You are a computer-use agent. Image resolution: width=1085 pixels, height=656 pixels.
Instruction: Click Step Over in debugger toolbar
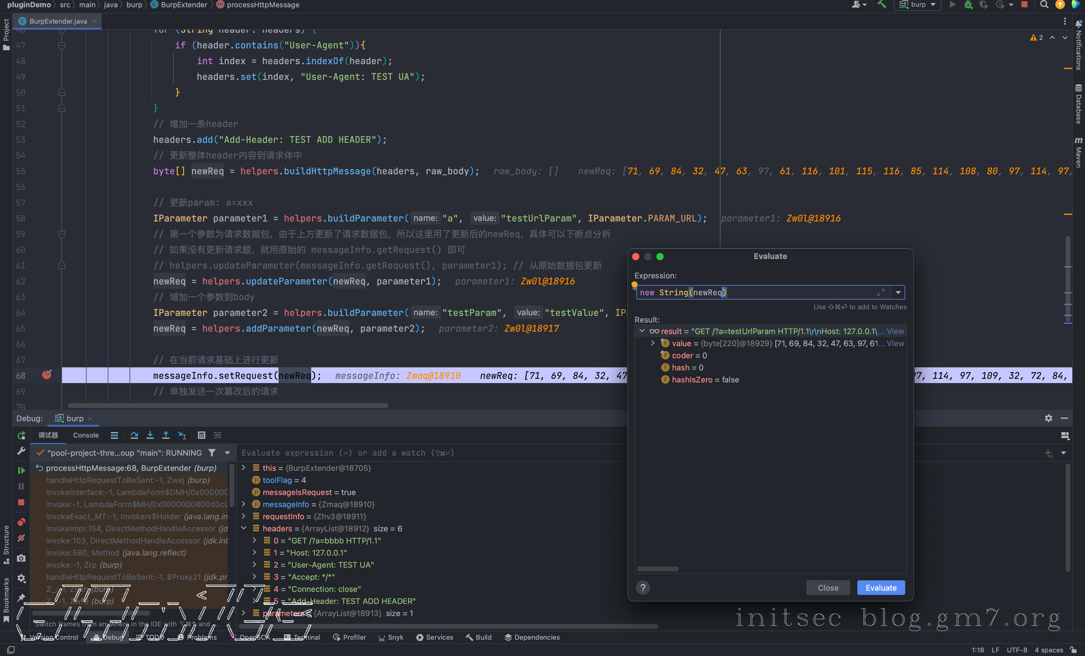(x=134, y=435)
